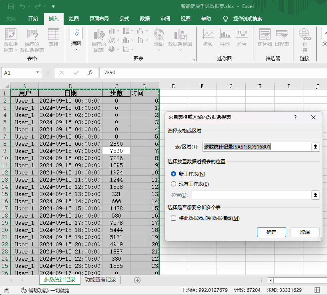Check add data to Data Model (数据模型) box
Image resolution: width=327 pixels, height=295 pixels.
click(174, 218)
